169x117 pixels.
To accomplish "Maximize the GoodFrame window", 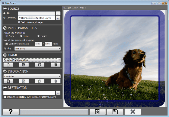I will (159, 3).
